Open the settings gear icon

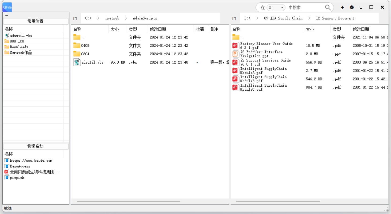pyautogui.click(x=352, y=7)
